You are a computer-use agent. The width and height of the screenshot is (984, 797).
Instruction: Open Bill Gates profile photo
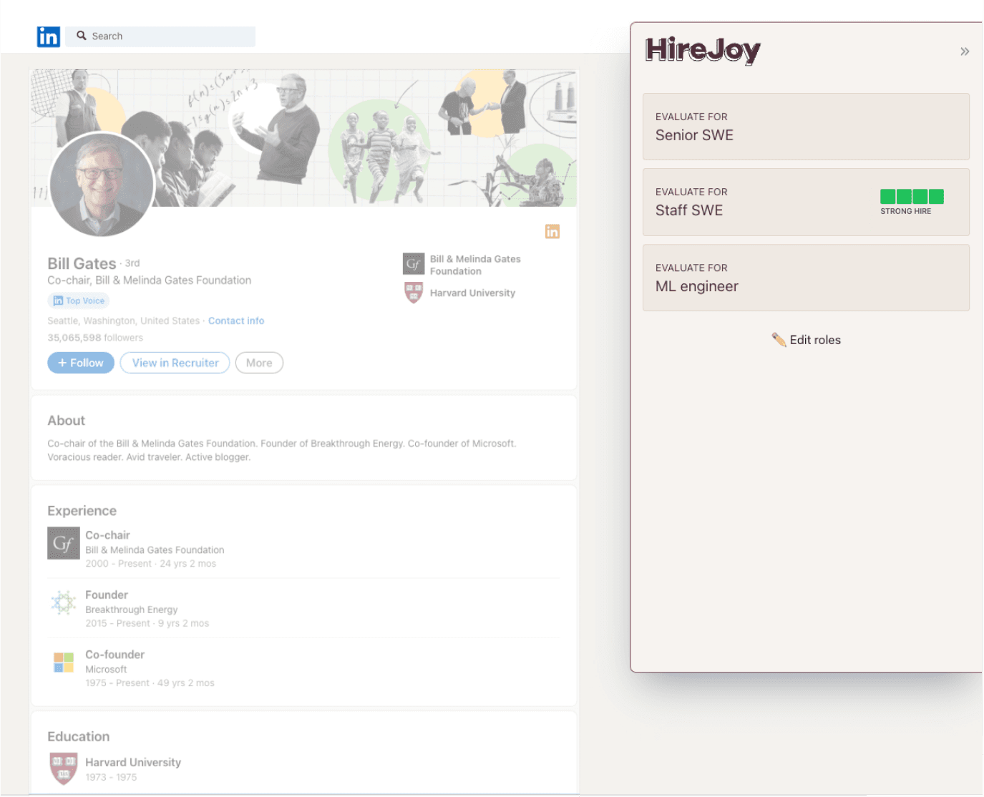102,185
